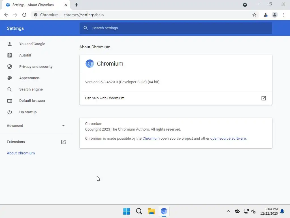This screenshot has height=218, width=290.
Task: Click the Advanced label in sidebar
Action: 15,126
